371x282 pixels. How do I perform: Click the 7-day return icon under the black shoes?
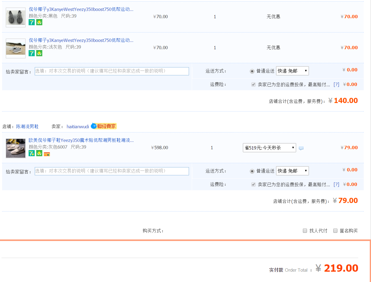[x=32, y=22]
